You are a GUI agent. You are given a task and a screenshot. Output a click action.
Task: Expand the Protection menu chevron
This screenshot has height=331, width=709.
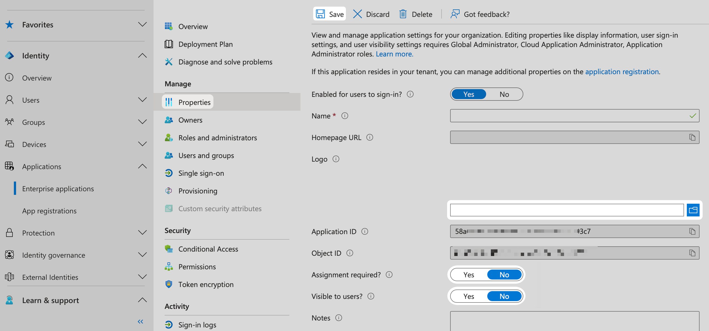142,233
